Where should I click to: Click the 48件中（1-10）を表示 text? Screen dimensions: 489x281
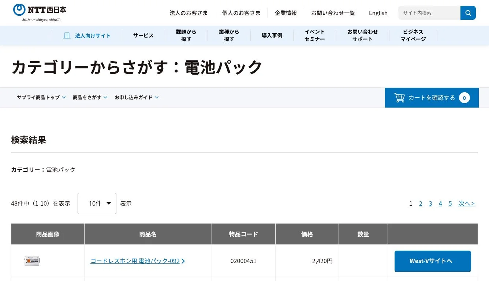pyautogui.click(x=41, y=203)
